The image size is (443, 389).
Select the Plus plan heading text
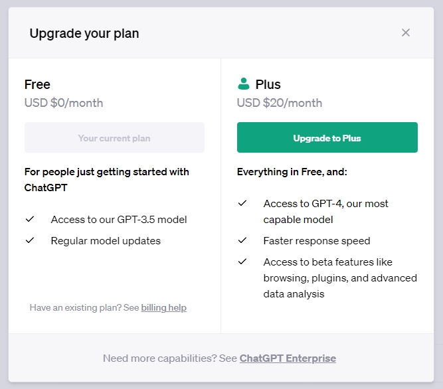[x=268, y=84]
